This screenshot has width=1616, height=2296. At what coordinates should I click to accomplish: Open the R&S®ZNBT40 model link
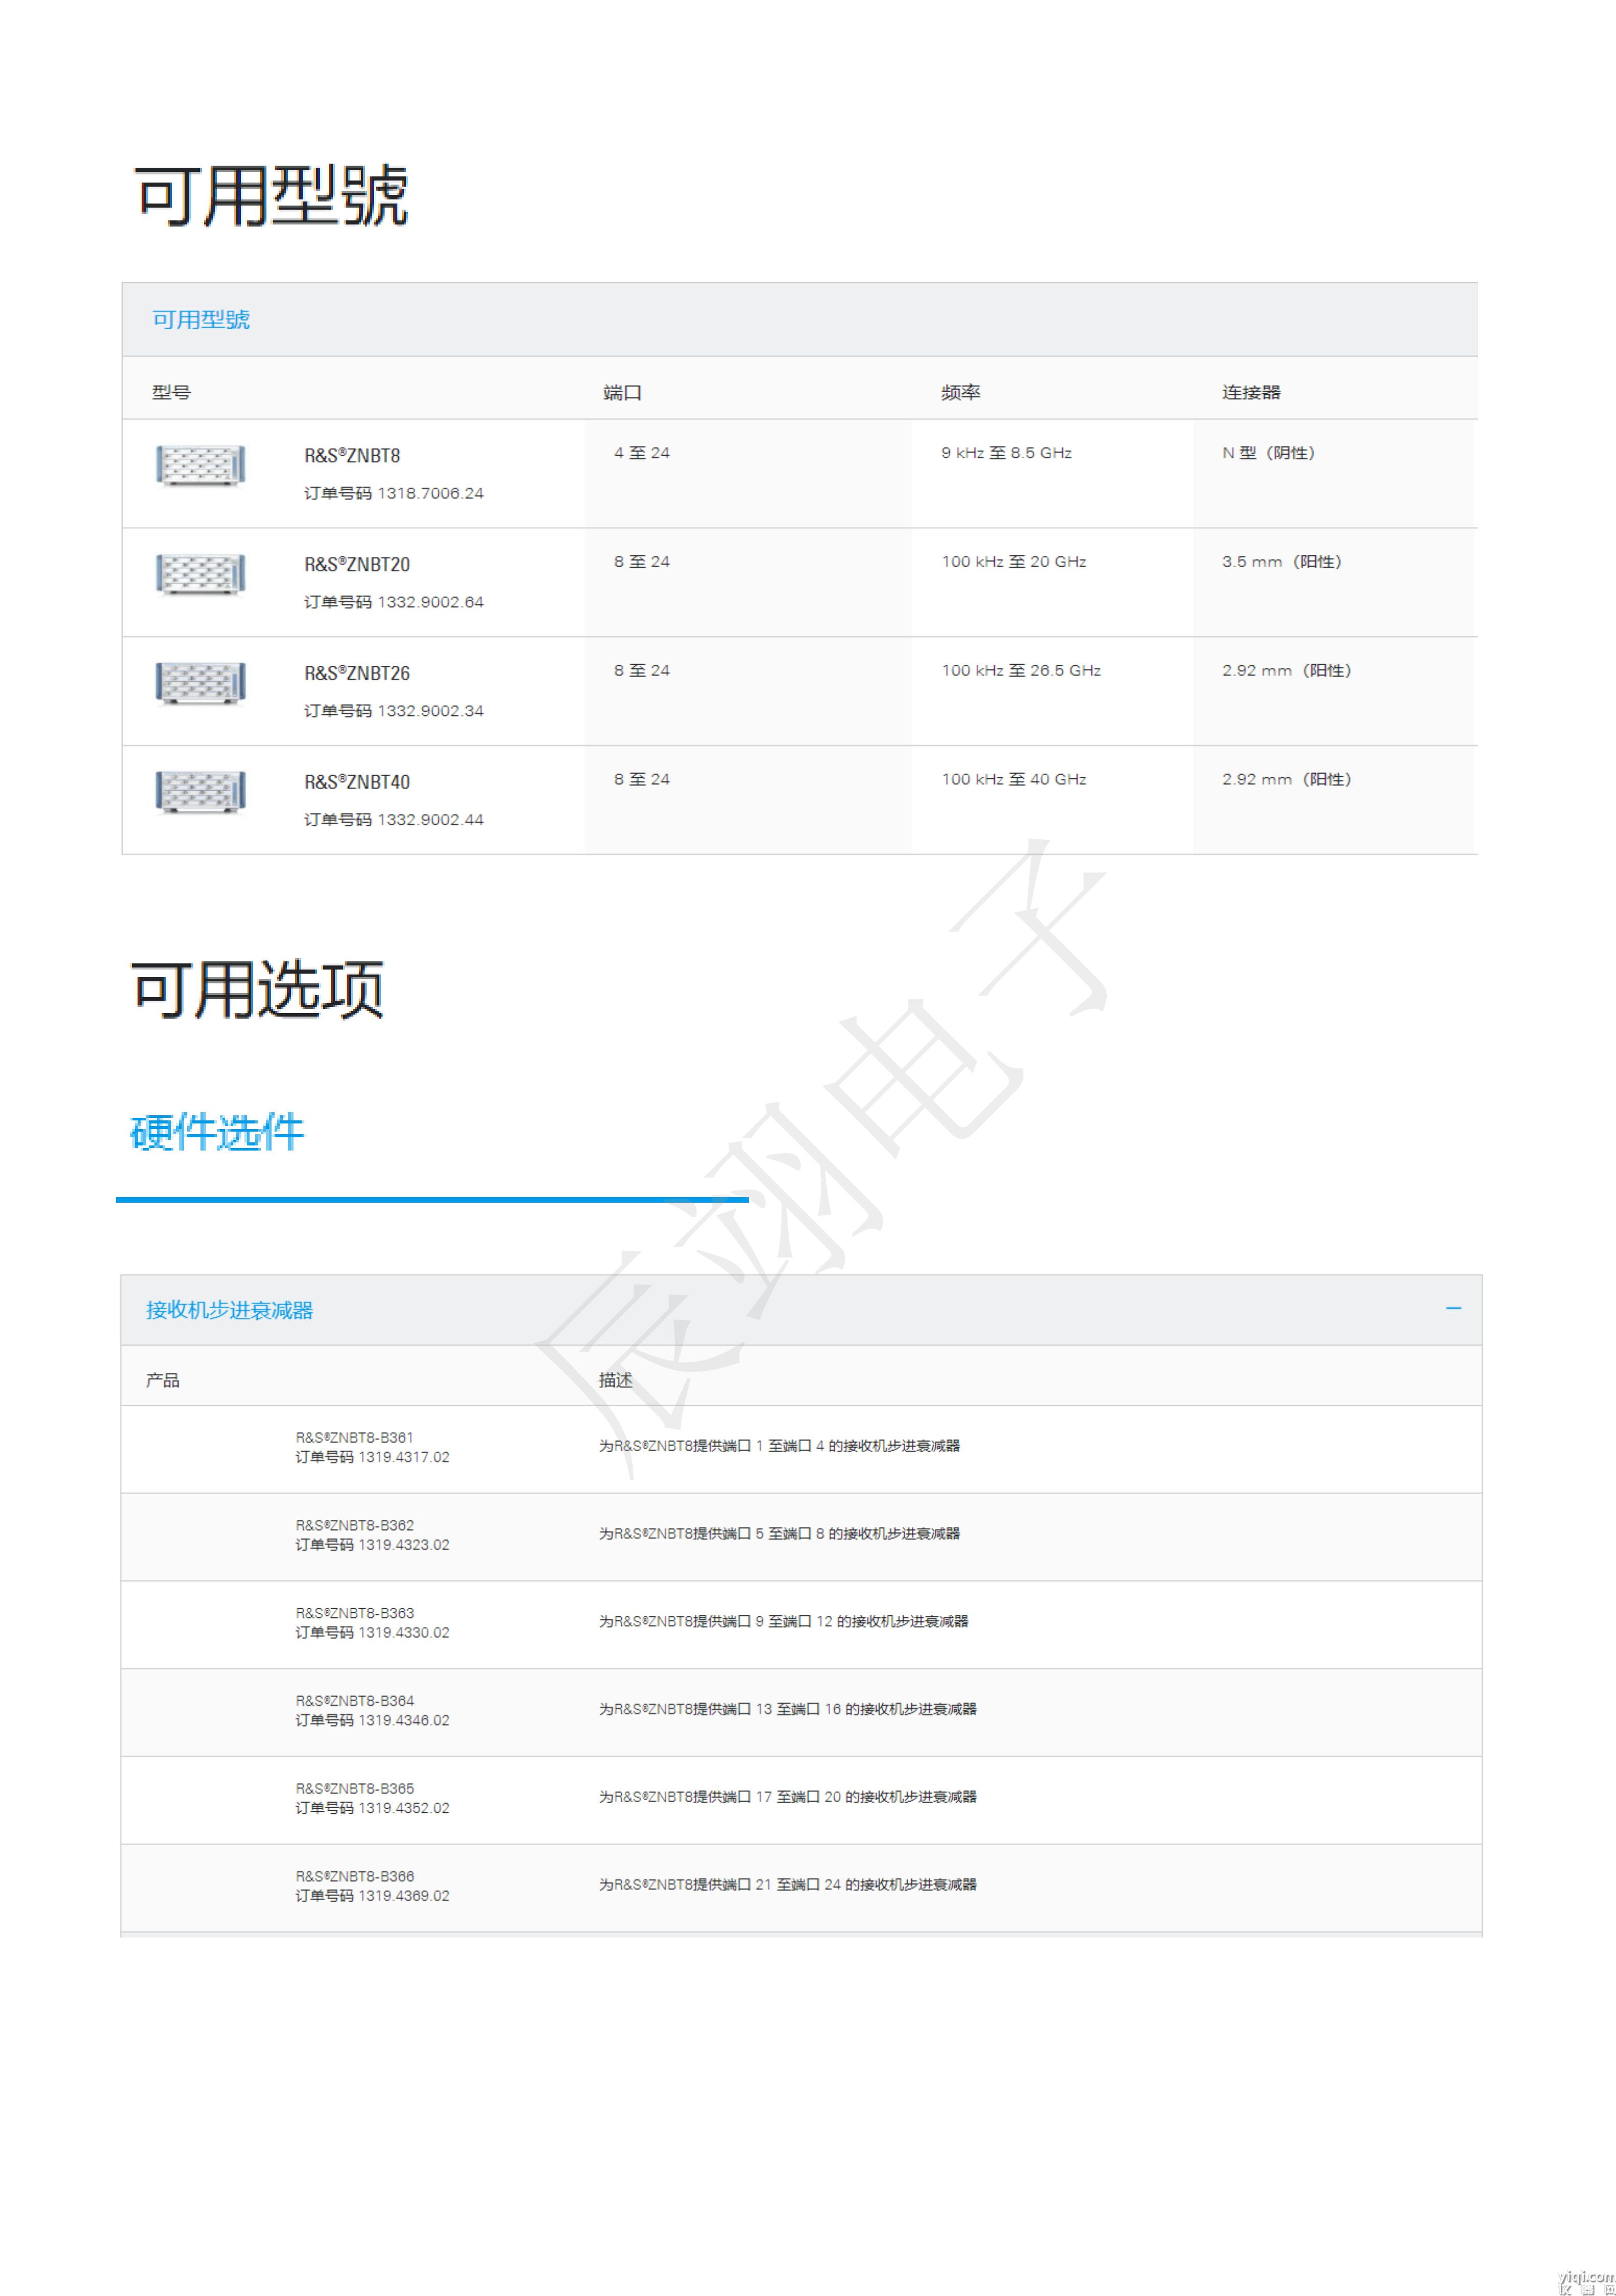[357, 782]
